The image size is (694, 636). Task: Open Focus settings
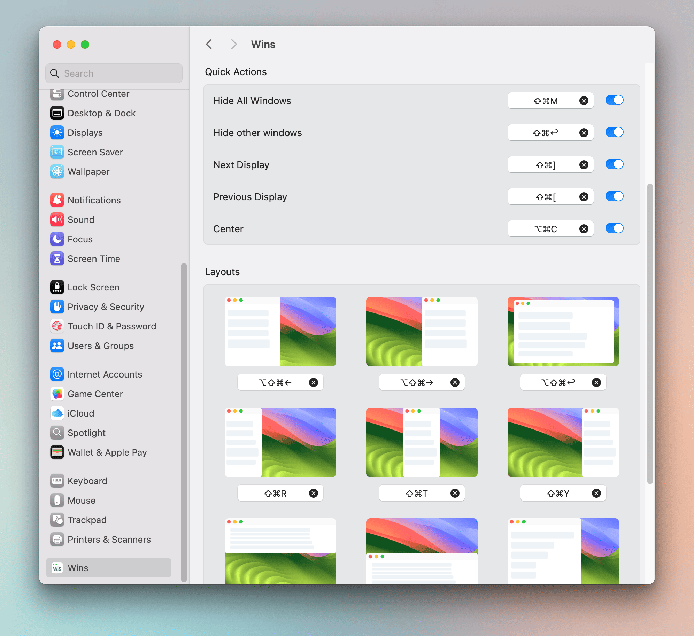(80, 239)
